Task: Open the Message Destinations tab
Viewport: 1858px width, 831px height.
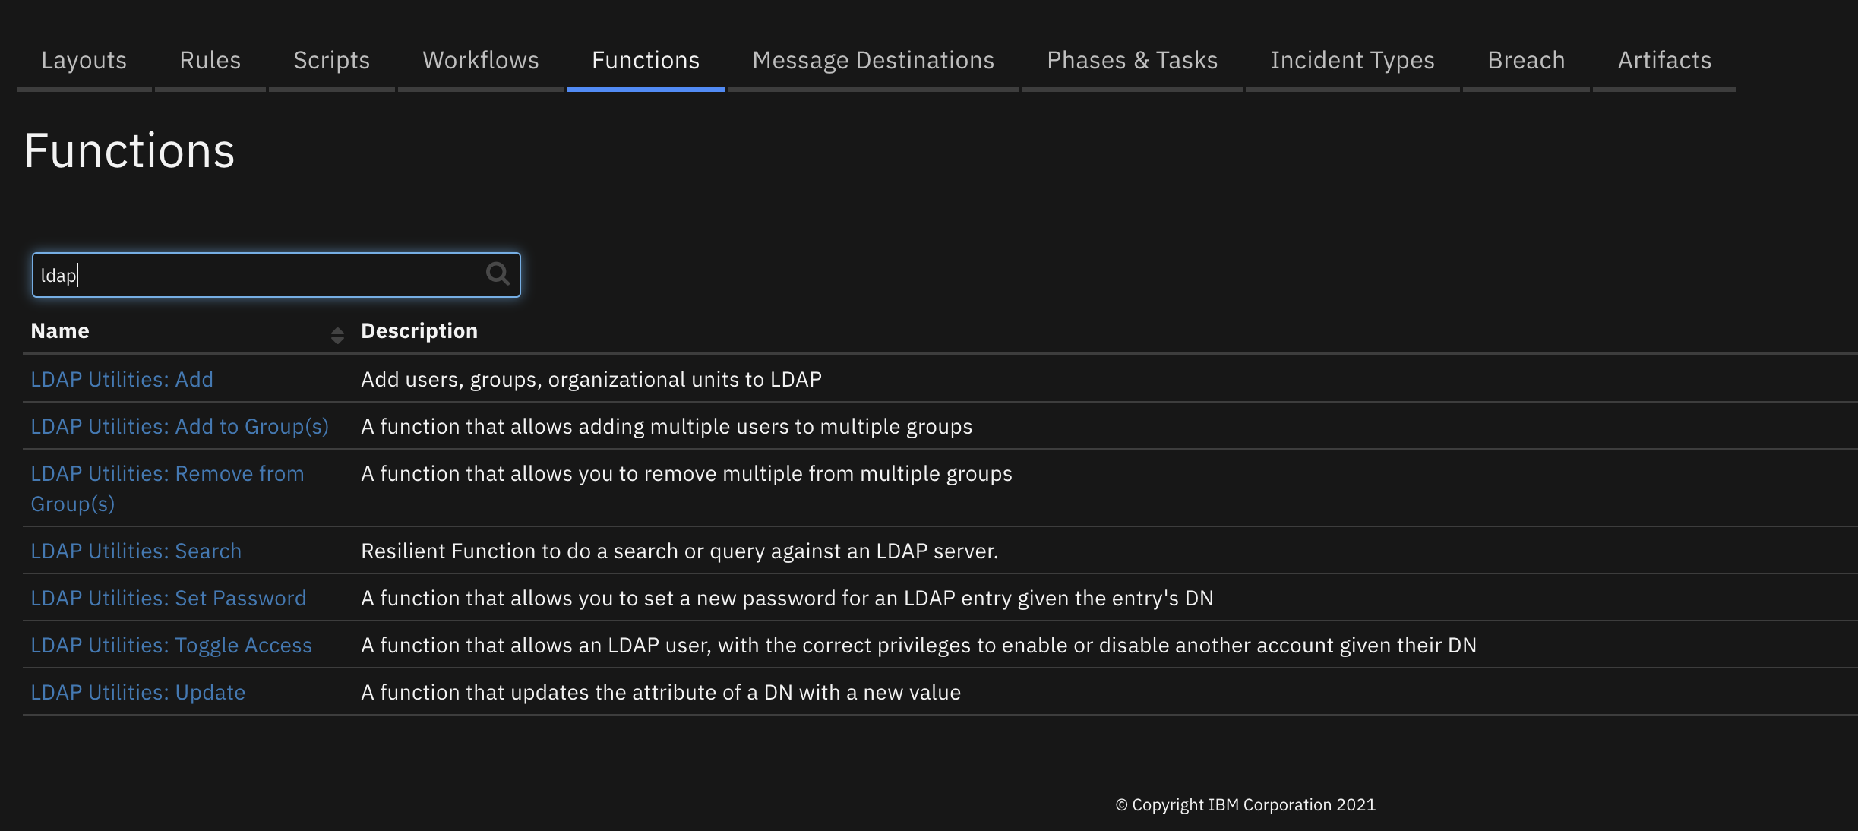Action: pyautogui.click(x=873, y=60)
